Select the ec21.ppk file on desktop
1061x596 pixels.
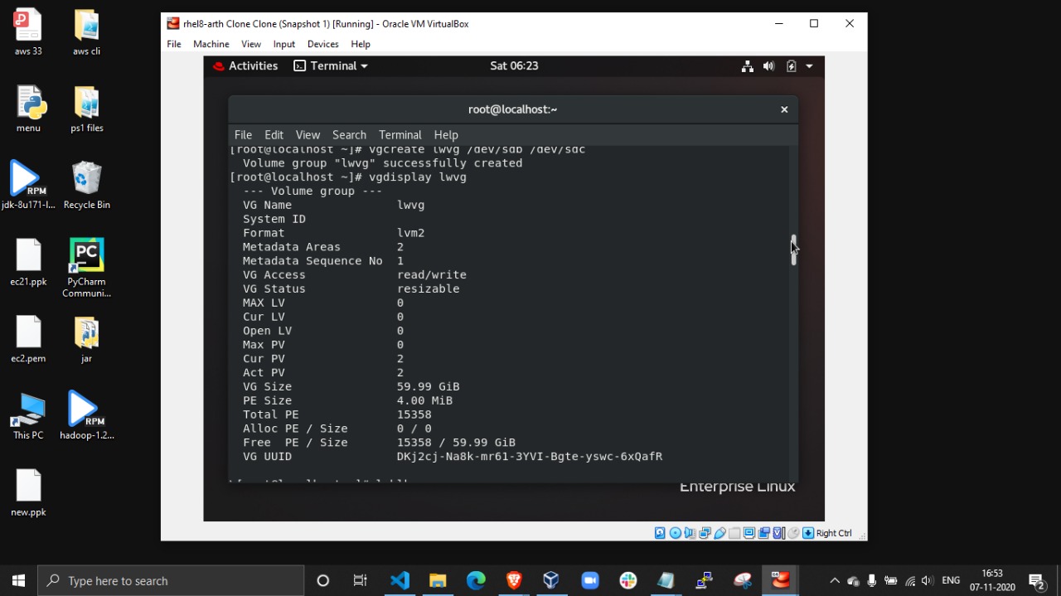28,263
